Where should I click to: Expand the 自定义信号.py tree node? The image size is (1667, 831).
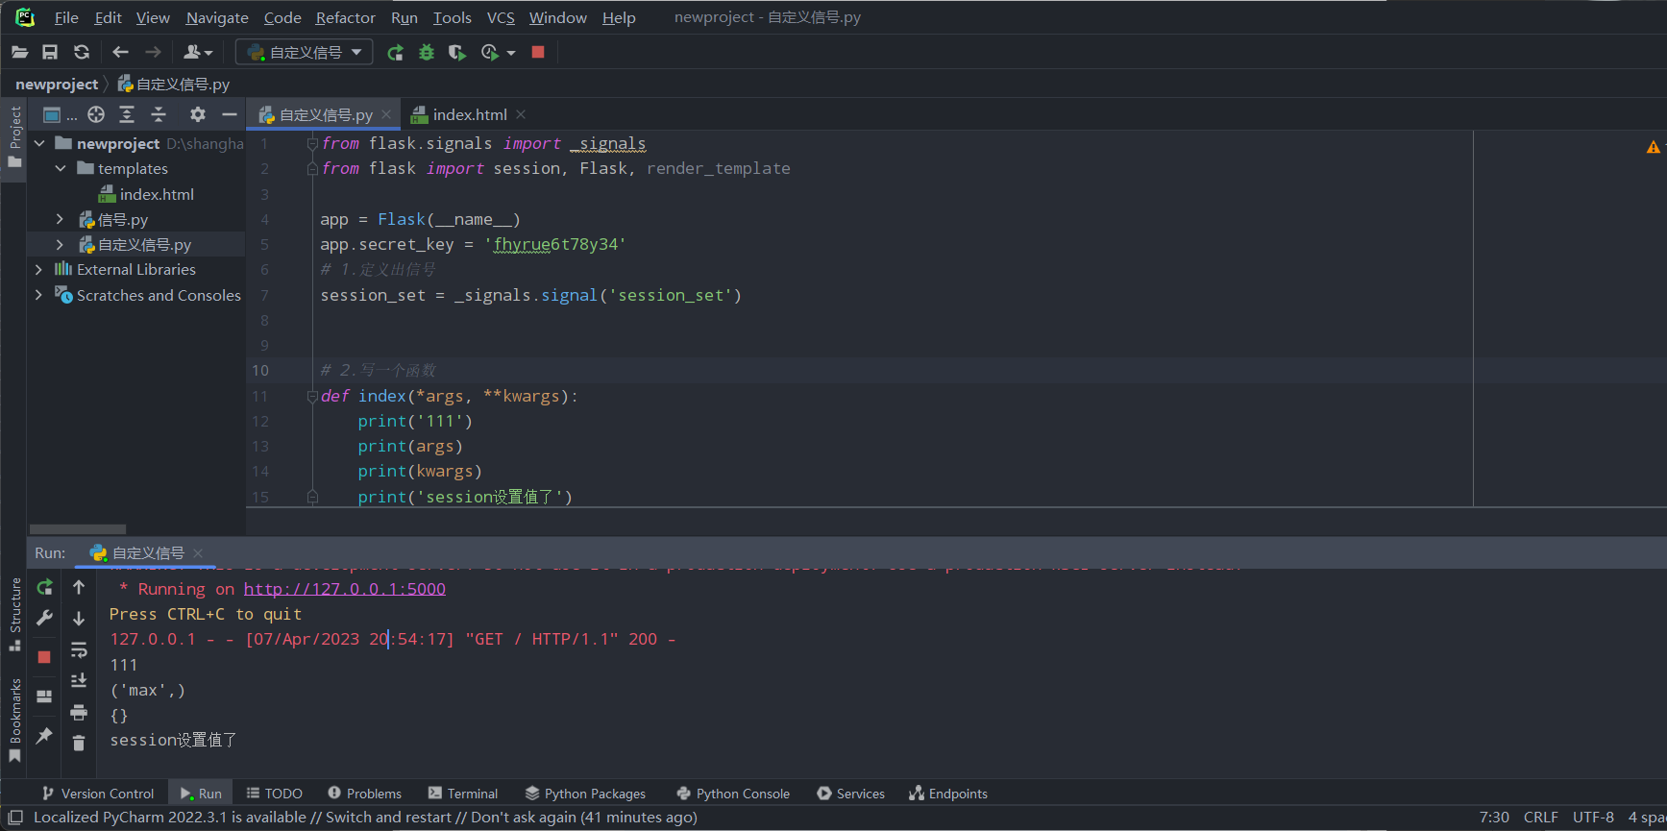[x=61, y=244]
